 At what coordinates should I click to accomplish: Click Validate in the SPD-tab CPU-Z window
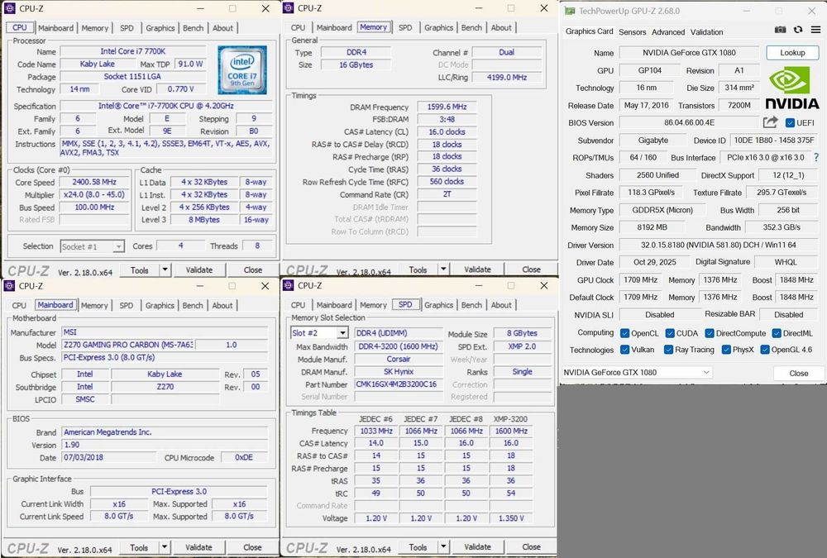[x=477, y=546]
